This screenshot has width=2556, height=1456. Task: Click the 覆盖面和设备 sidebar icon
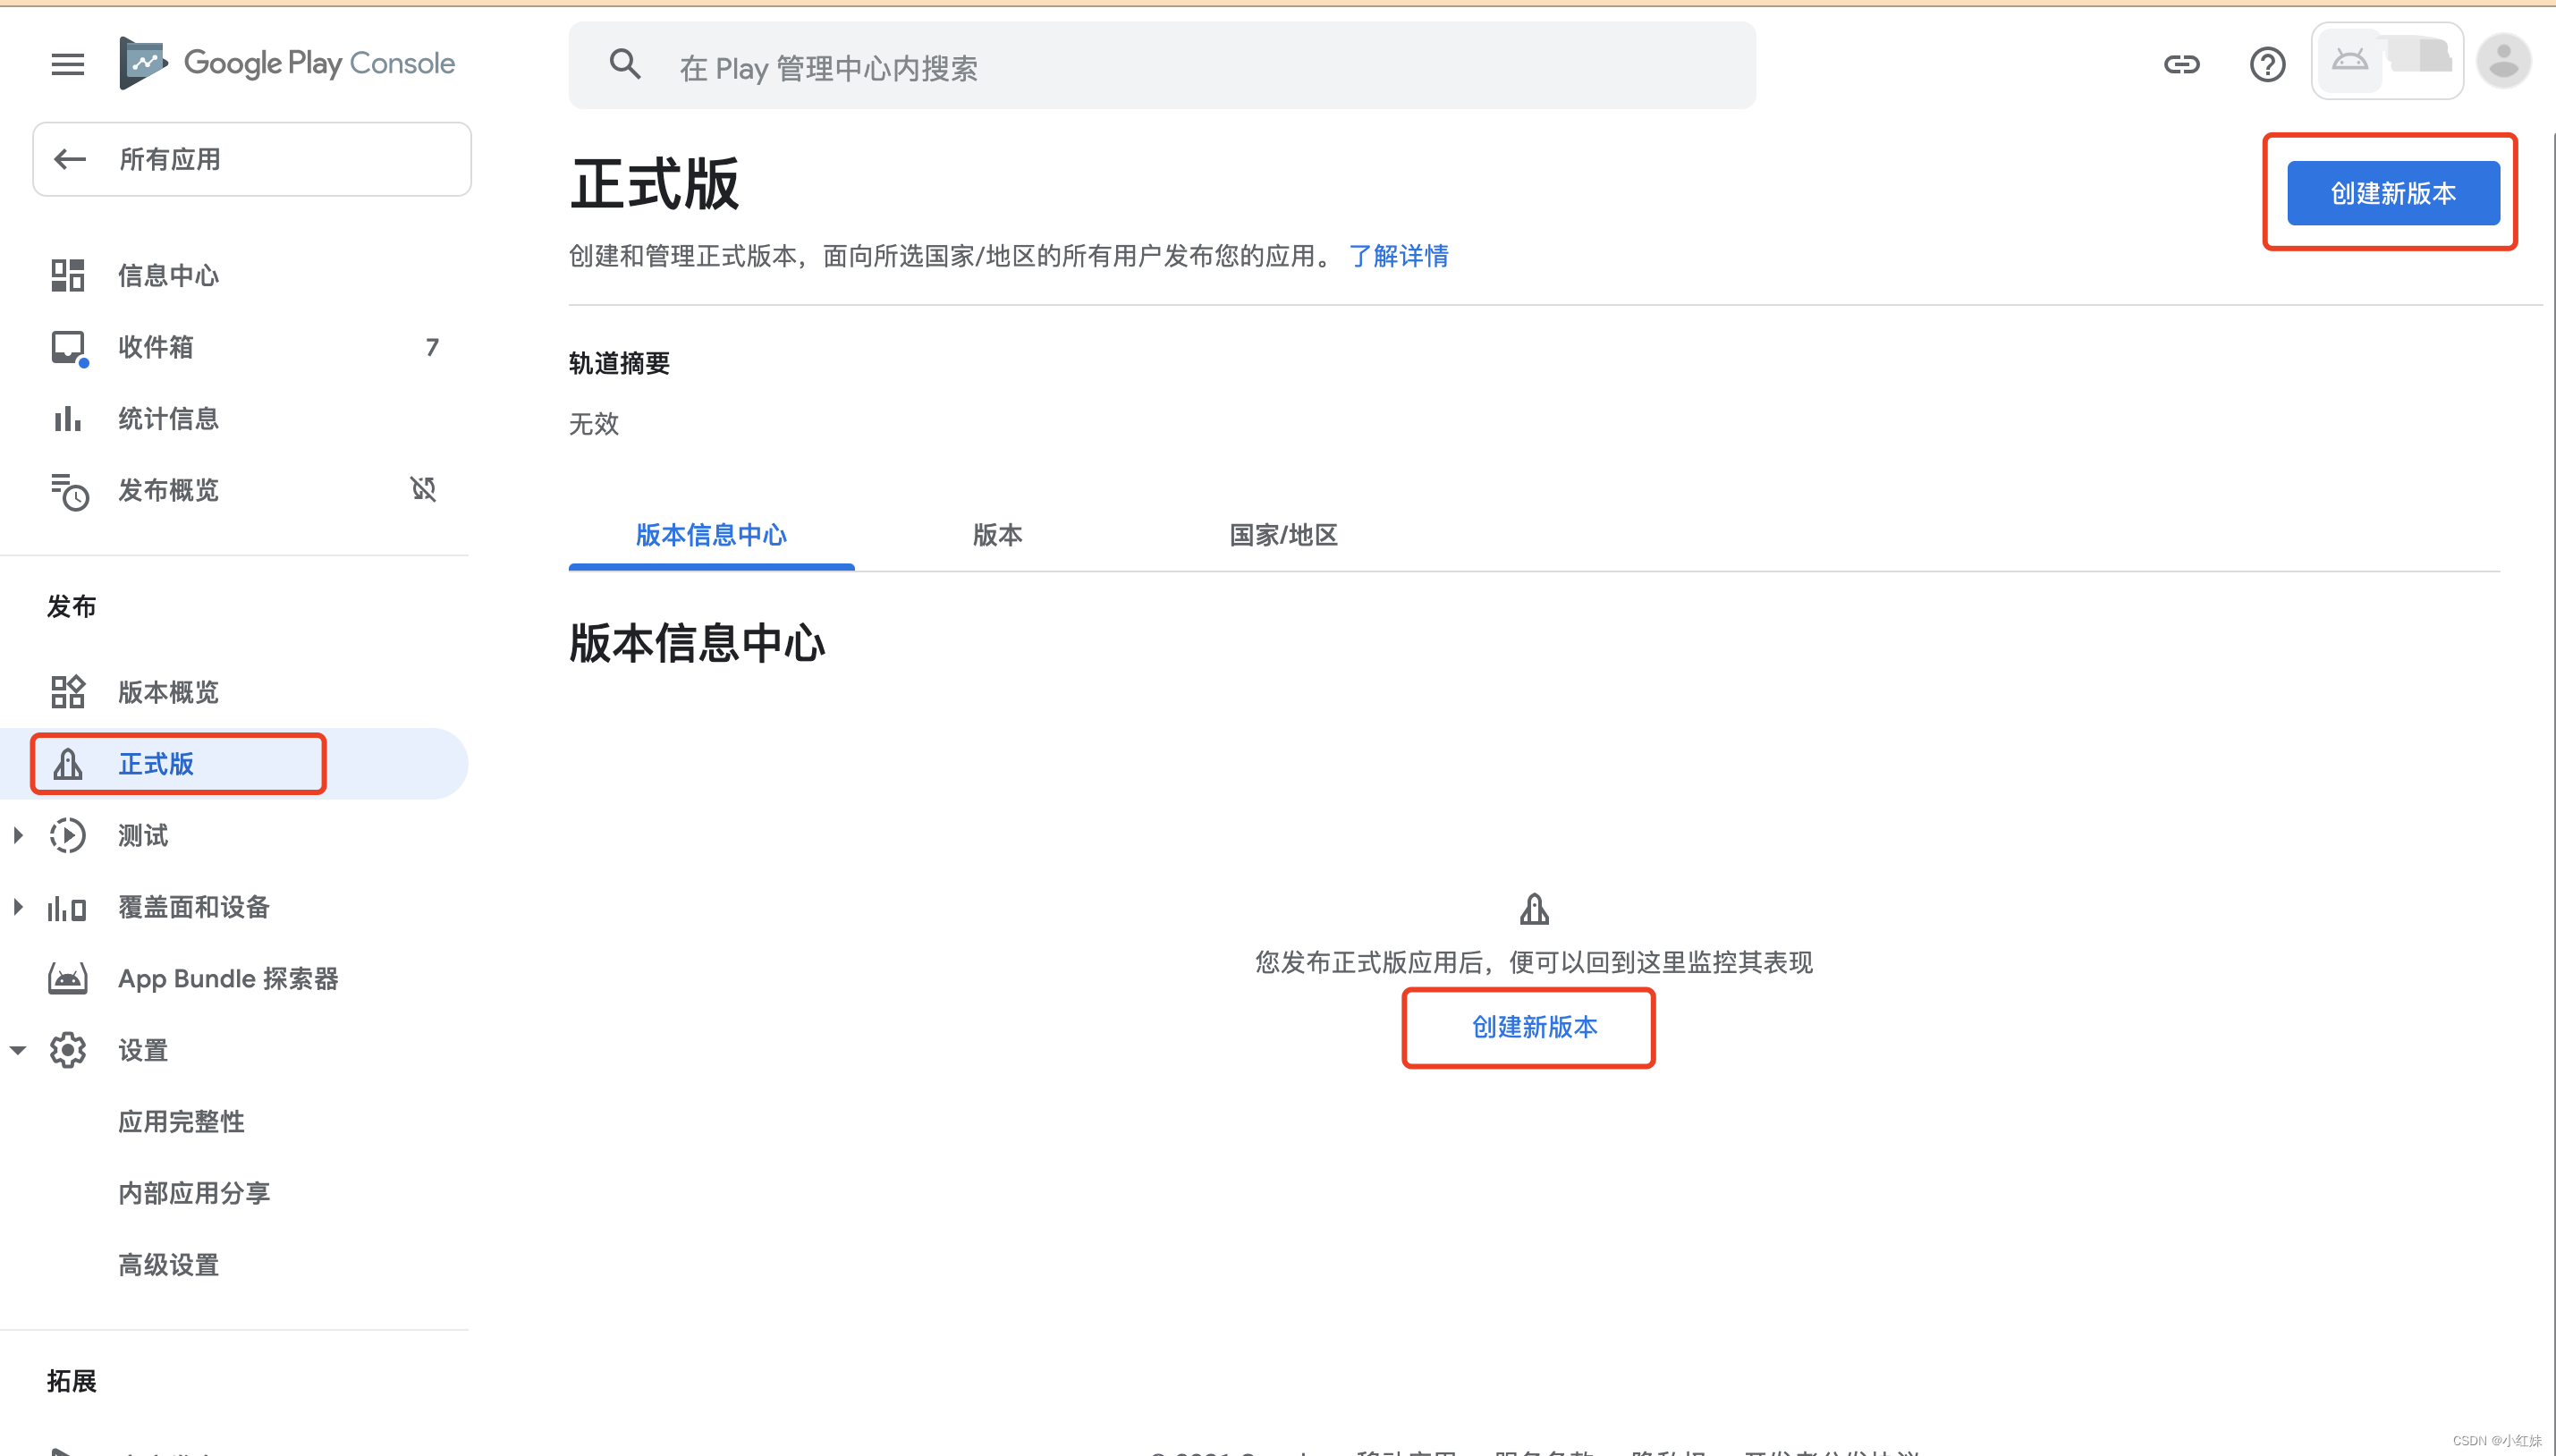(69, 908)
